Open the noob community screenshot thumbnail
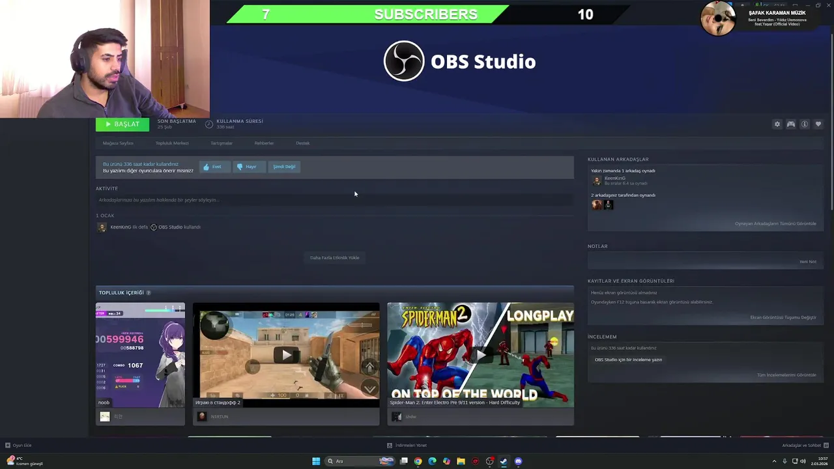 tap(140, 355)
